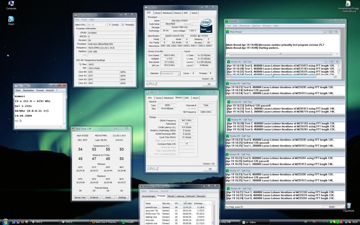The image size is (360, 225).
Task: Click OK in the upper CPU-Z window
Action: 209,84
